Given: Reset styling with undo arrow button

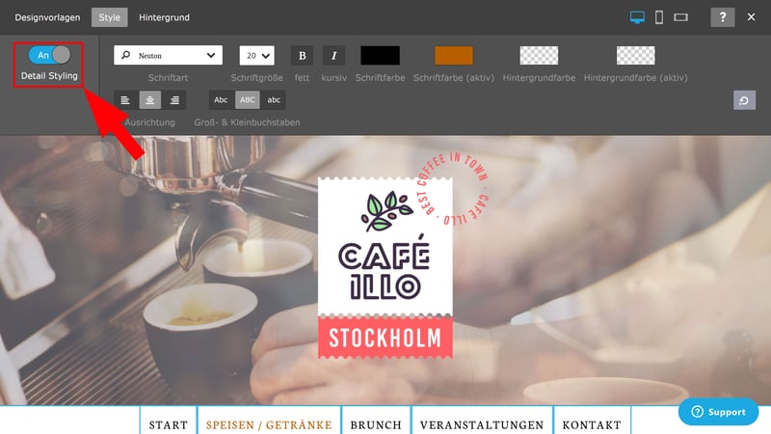Looking at the screenshot, I should [744, 100].
